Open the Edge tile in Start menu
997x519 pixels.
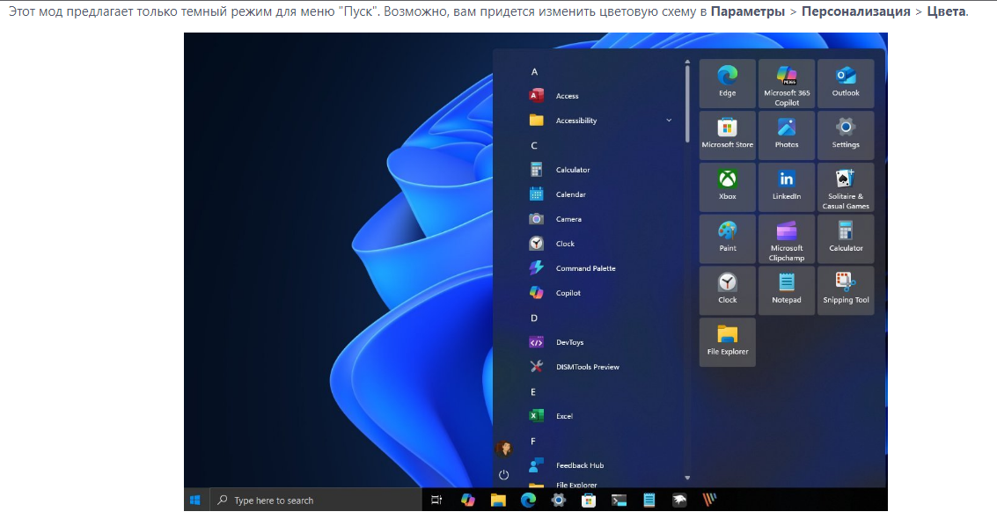(727, 83)
